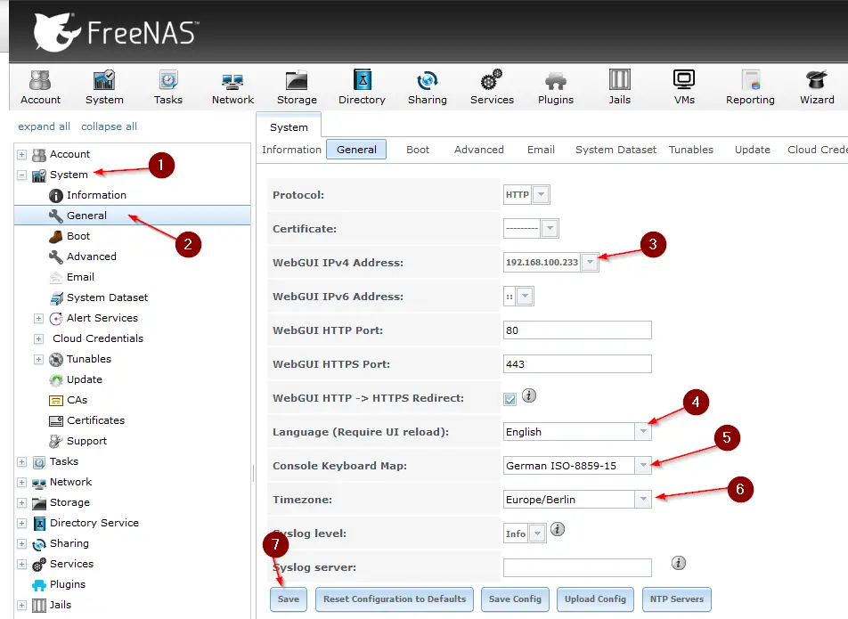Select the CAs icon in the tree
The image size is (848, 619).
pos(56,401)
